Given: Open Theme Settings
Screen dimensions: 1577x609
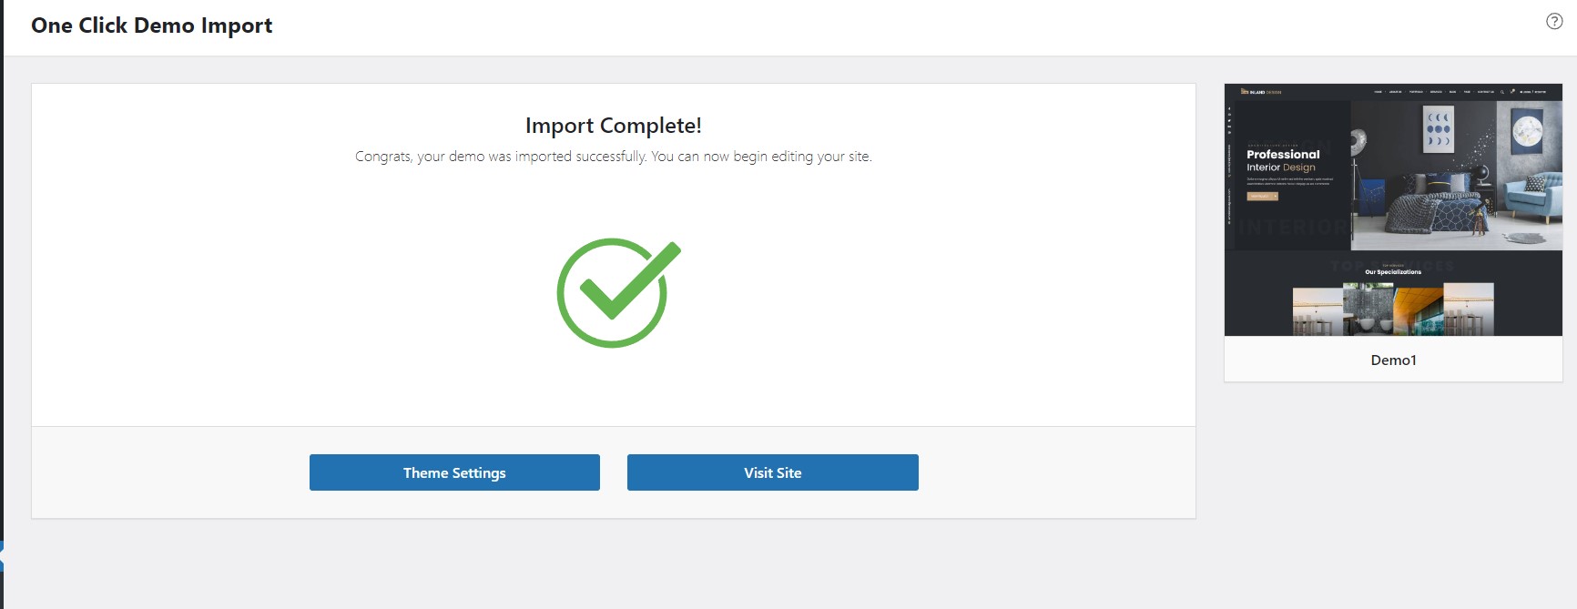Looking at the screenshot, I should (x=454, y=472).
